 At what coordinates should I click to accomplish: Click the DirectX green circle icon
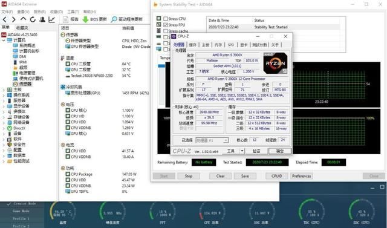point(10,128)
